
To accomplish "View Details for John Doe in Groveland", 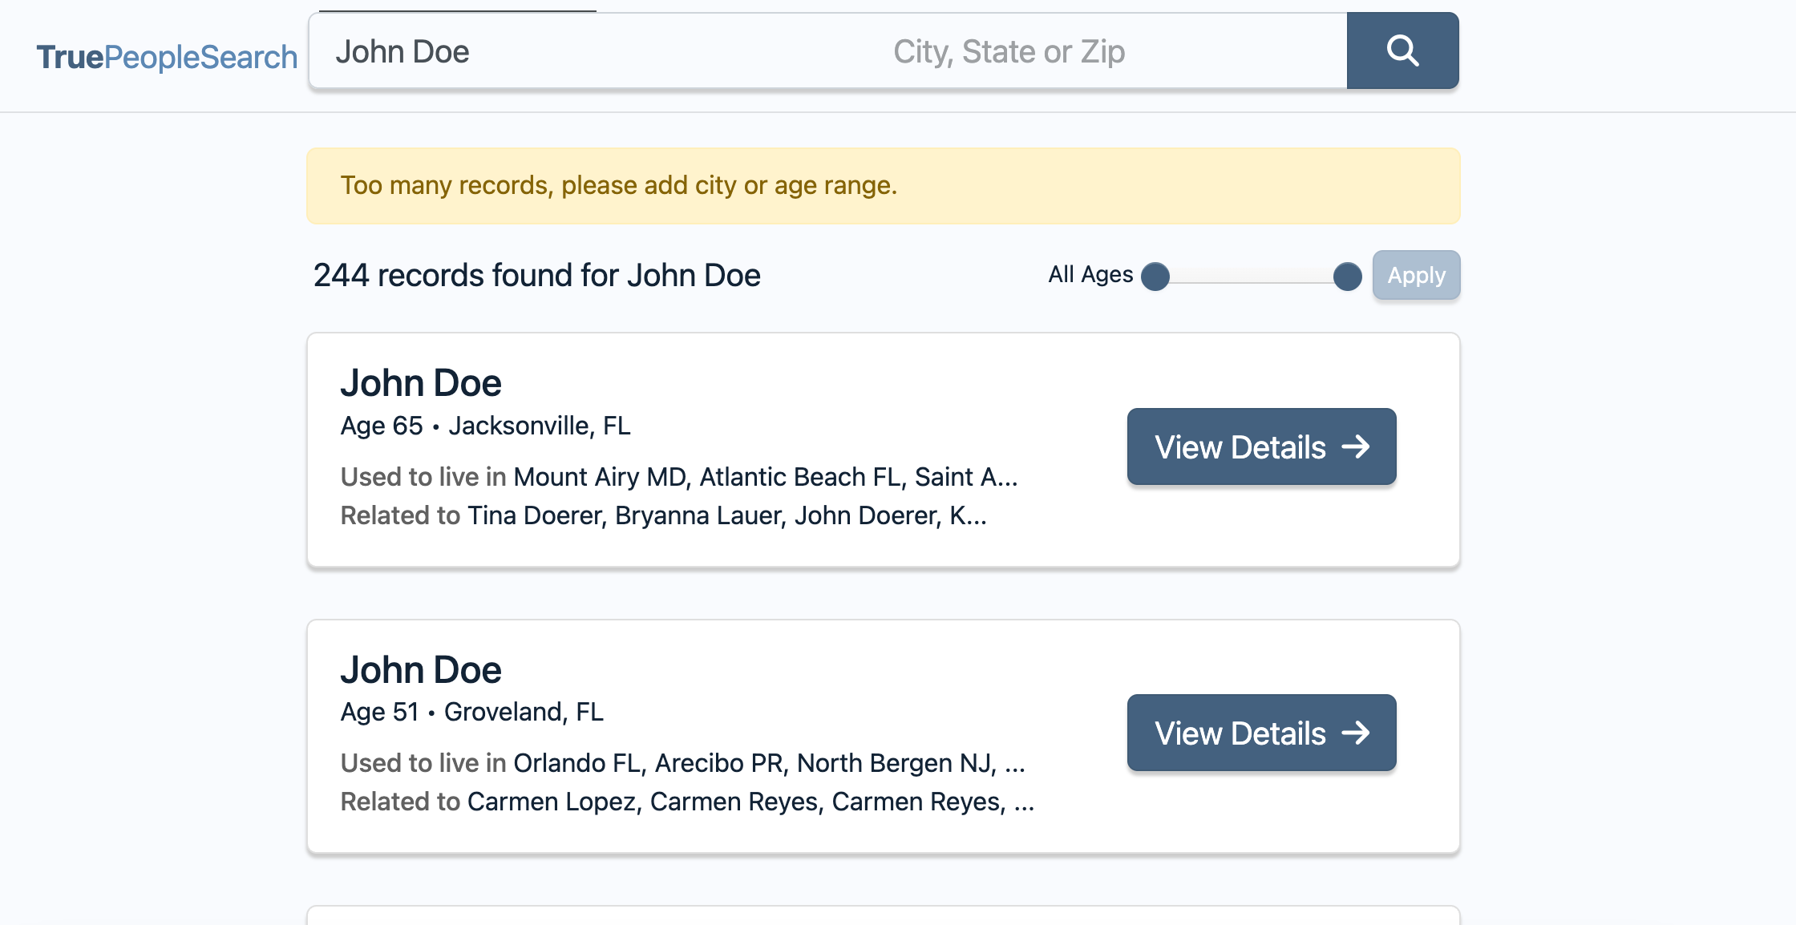I will pyautogui.click(x=1260, y=733).
